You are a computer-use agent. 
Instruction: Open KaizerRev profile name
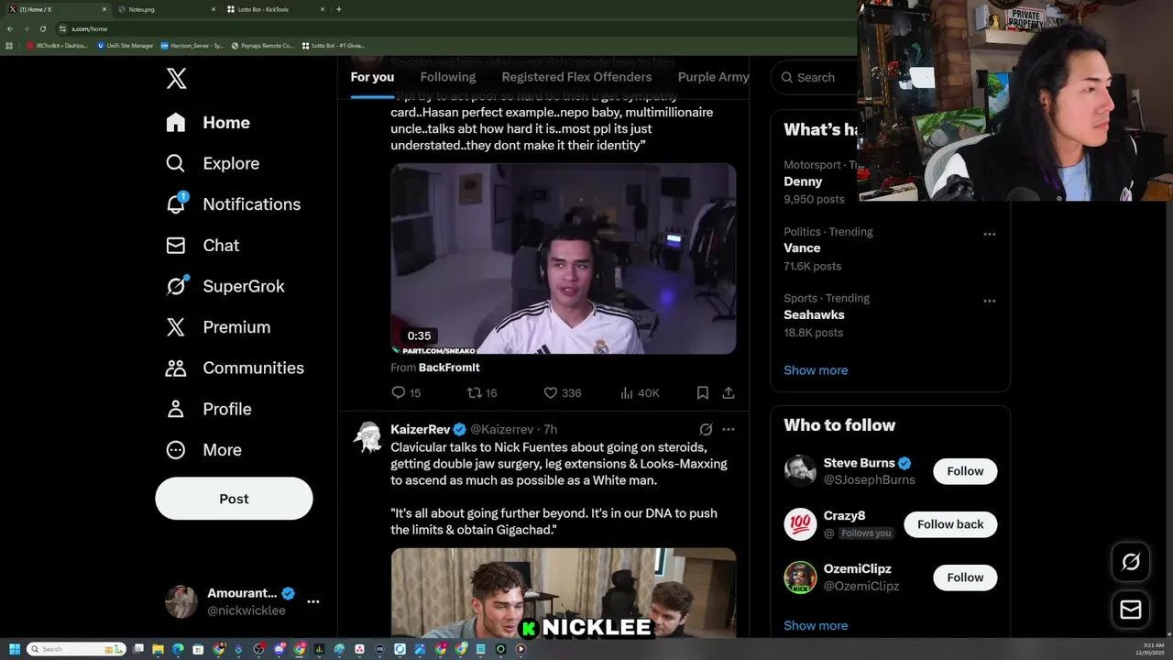pyautogui.click(x=421, y=429)
